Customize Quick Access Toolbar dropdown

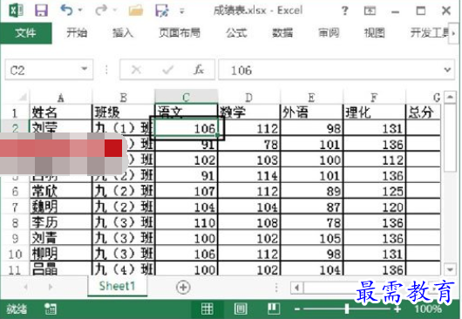tap(182, 11)
